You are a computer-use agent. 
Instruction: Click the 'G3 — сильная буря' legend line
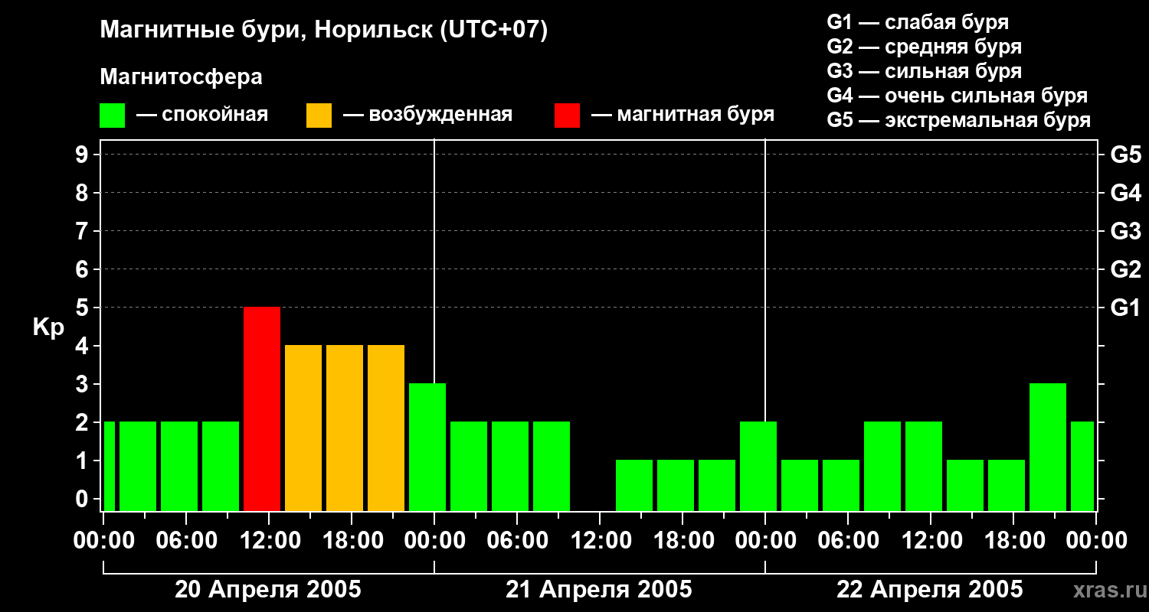[x=924, y=71]
